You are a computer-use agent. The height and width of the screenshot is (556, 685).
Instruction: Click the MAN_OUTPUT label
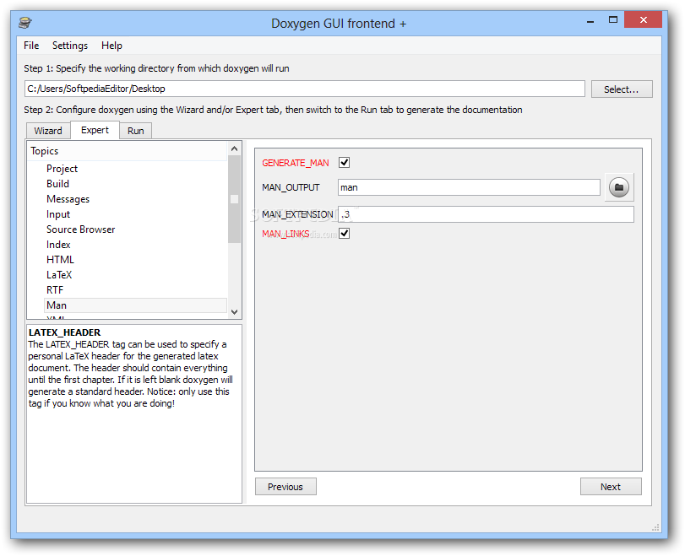291,187
